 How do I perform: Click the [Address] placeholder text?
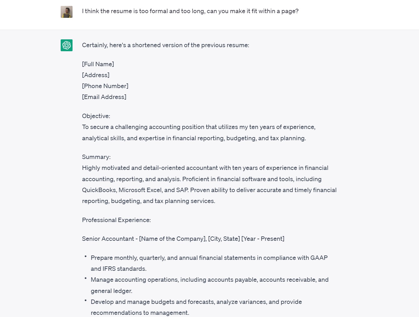96,75
